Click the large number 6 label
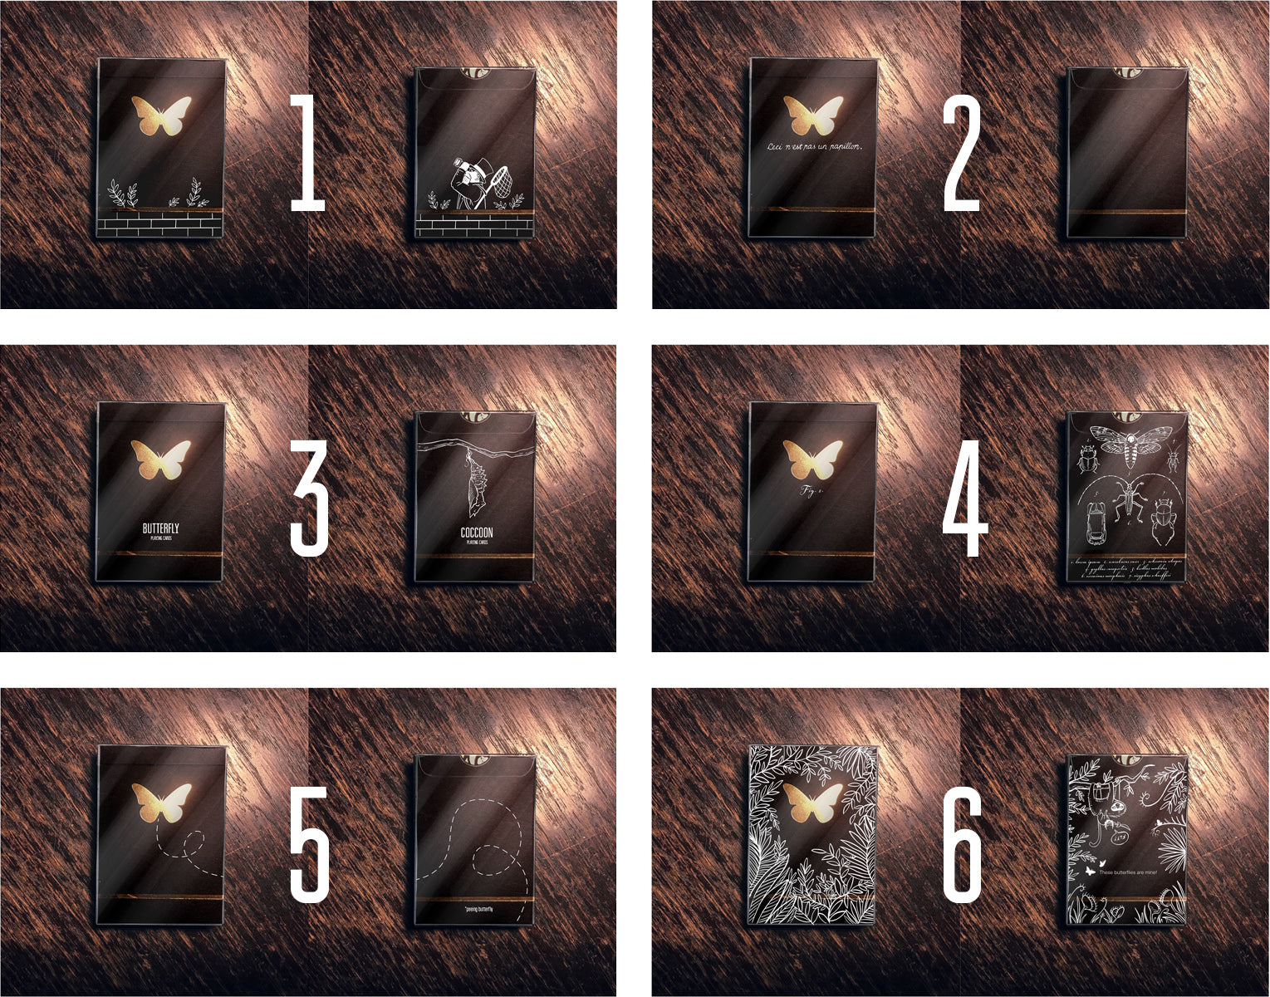This screenshot has width=1270, height=997. (964, 844)
